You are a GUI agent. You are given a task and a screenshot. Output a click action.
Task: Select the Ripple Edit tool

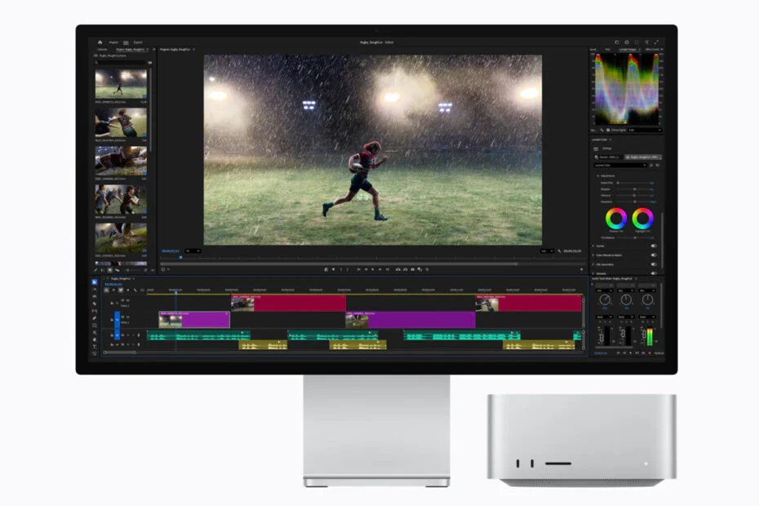point(95,296)
